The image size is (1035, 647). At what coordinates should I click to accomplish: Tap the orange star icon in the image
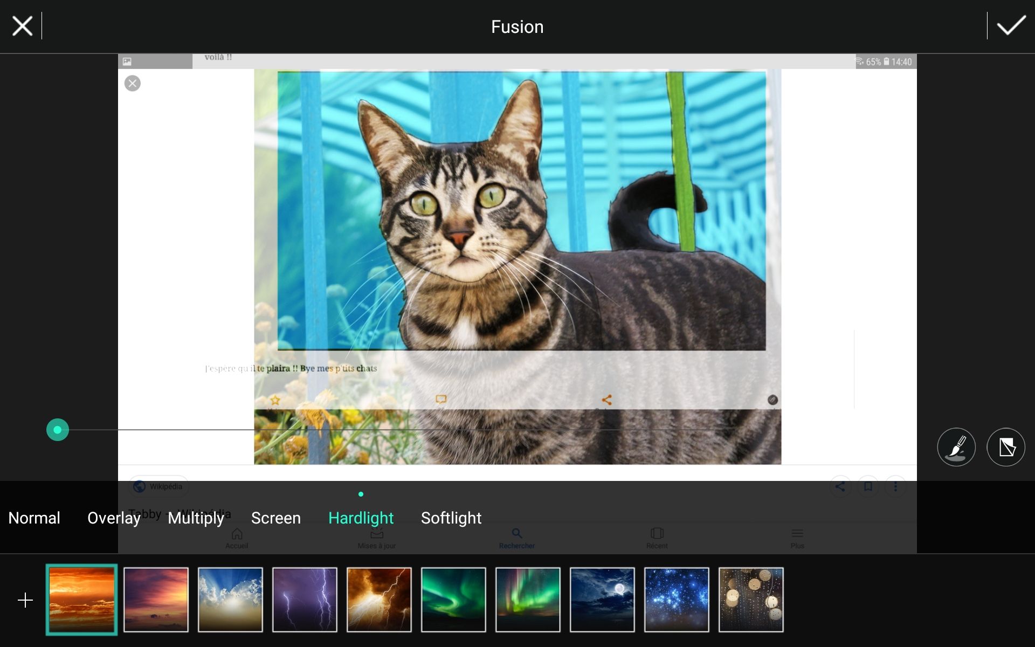(x=275, y=400)
